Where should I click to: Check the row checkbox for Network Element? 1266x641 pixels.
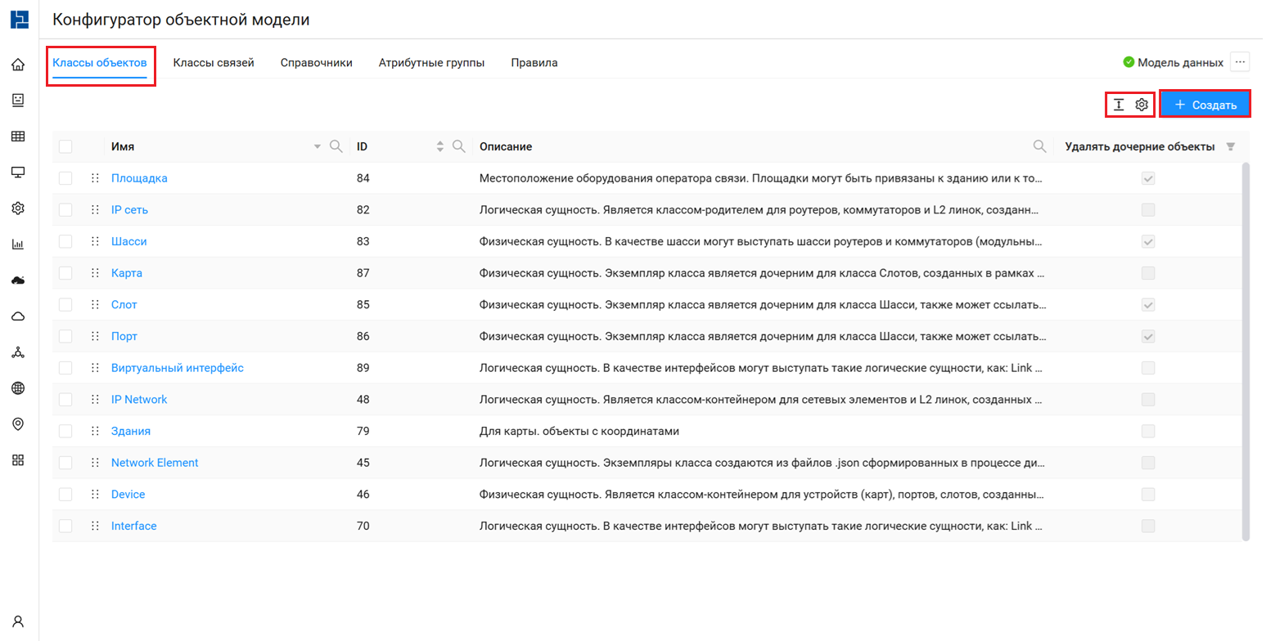point(65,463)
